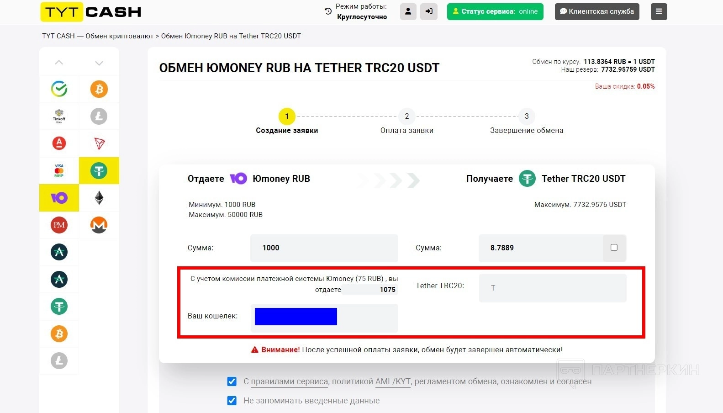Image resolution: width=723 pixels, height=413 pixels.
Task: Toggle the checkbox beside the 8.7889 amount
Action: (614, 248)
